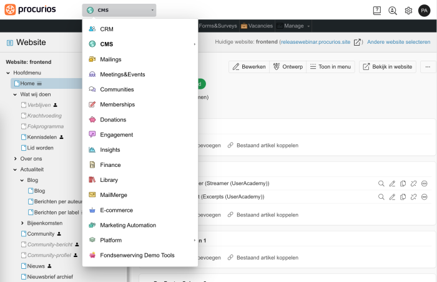Viewport: 437px width, 282px height.
Task: Click the Home page menu lines icon
Action: point(39,84)
